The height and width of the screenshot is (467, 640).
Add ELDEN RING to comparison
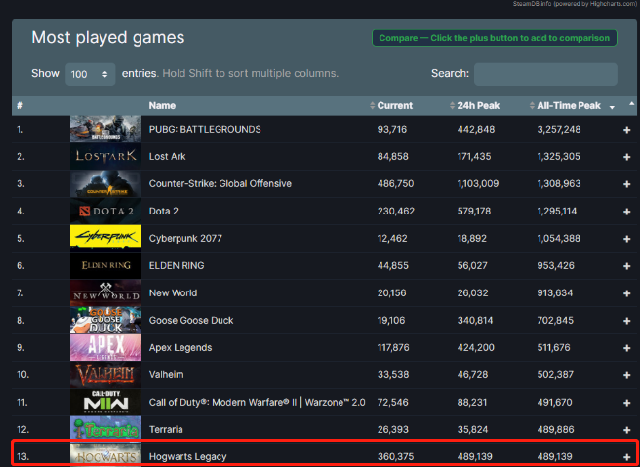click(x=627, y=266)
